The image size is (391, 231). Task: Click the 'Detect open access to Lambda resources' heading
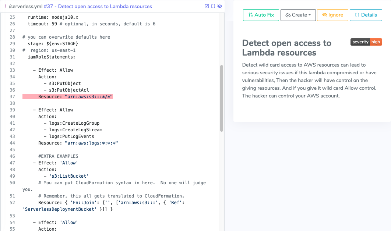click(x=286, y=48)
